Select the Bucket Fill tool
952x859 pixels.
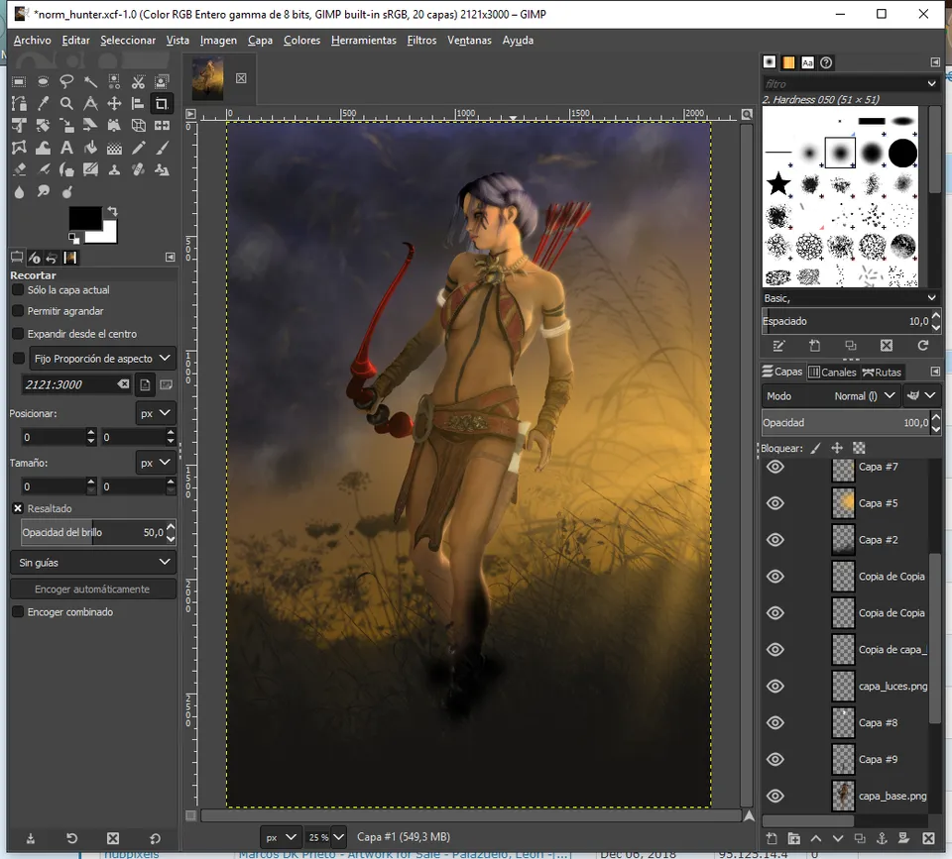pos(90,148)
